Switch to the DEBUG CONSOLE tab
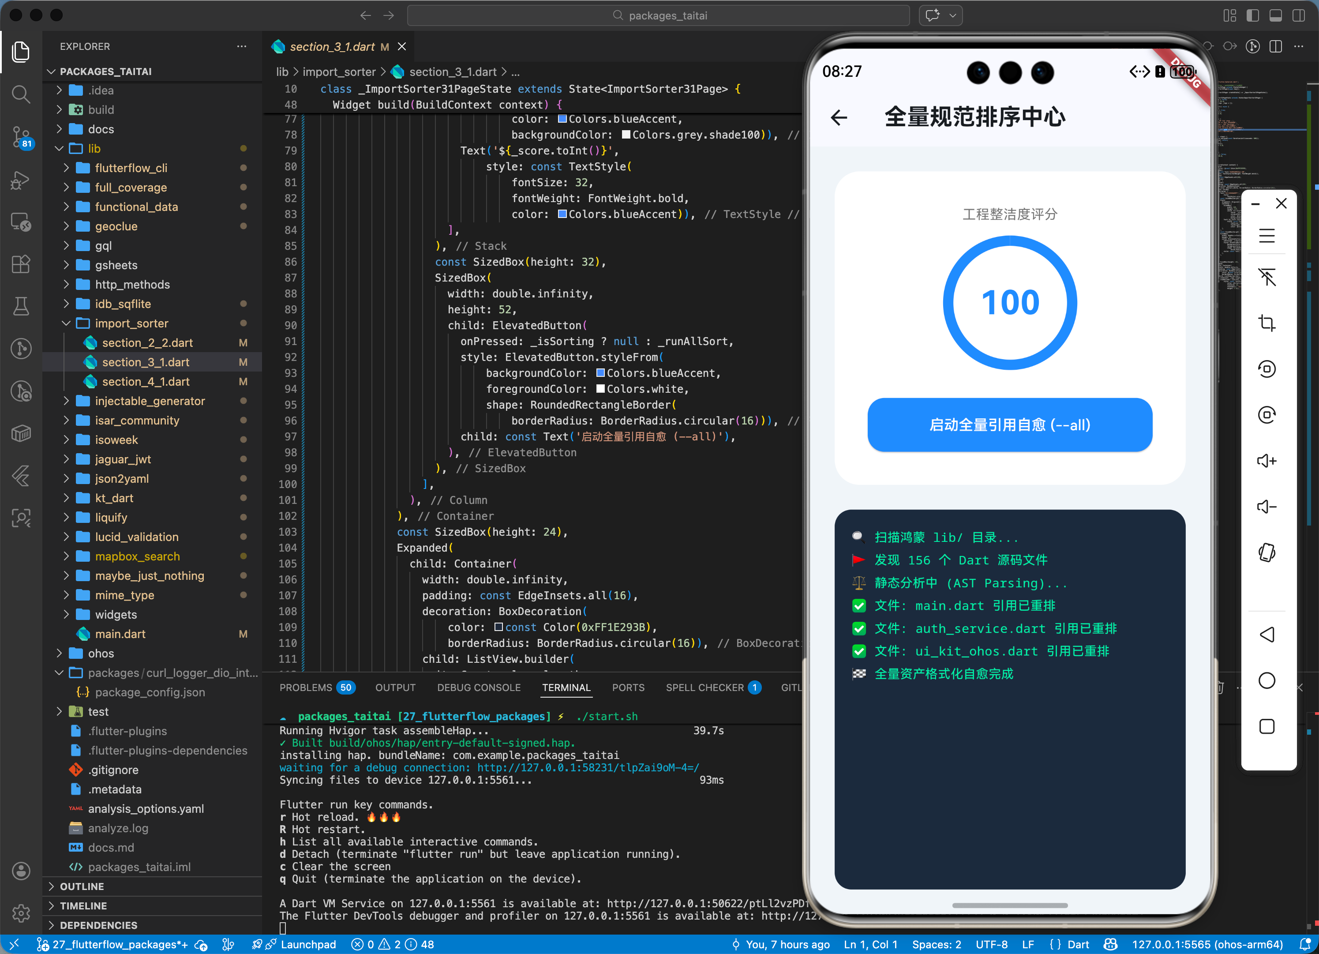Viewport: 1319px width, 954px height. 479,687
